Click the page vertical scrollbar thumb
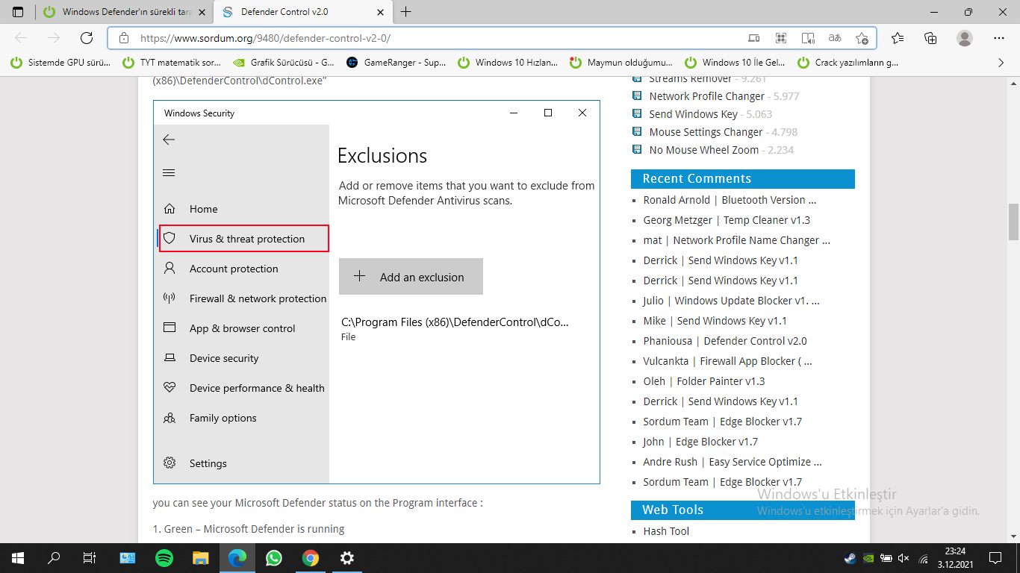The width and height of the screenshot is (1020, 573). (x=1013, y=222)
